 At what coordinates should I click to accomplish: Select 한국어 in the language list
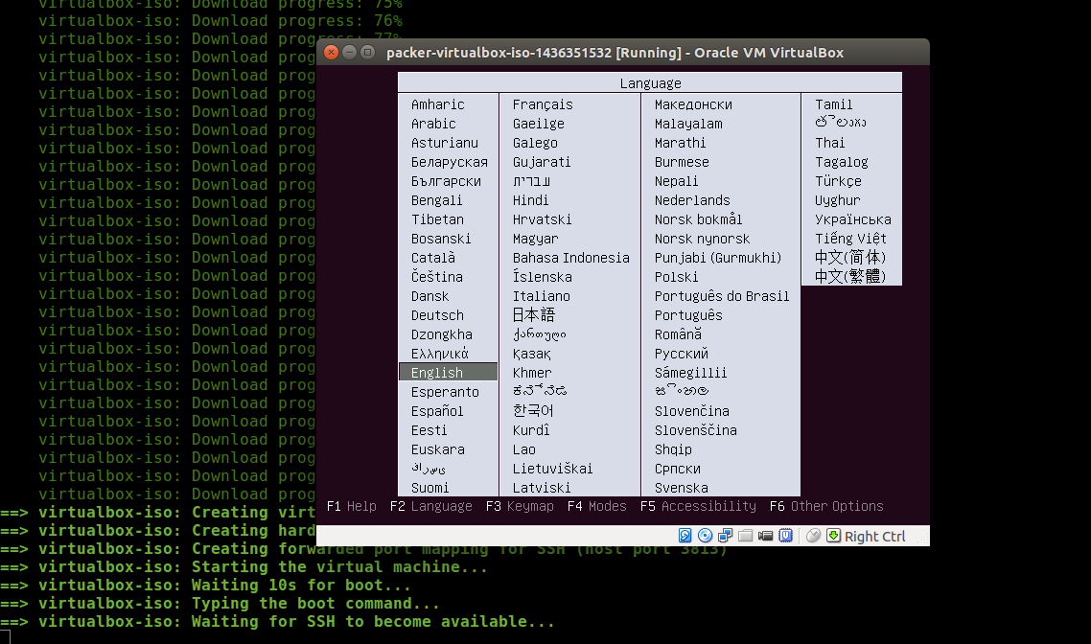[533, 410]
